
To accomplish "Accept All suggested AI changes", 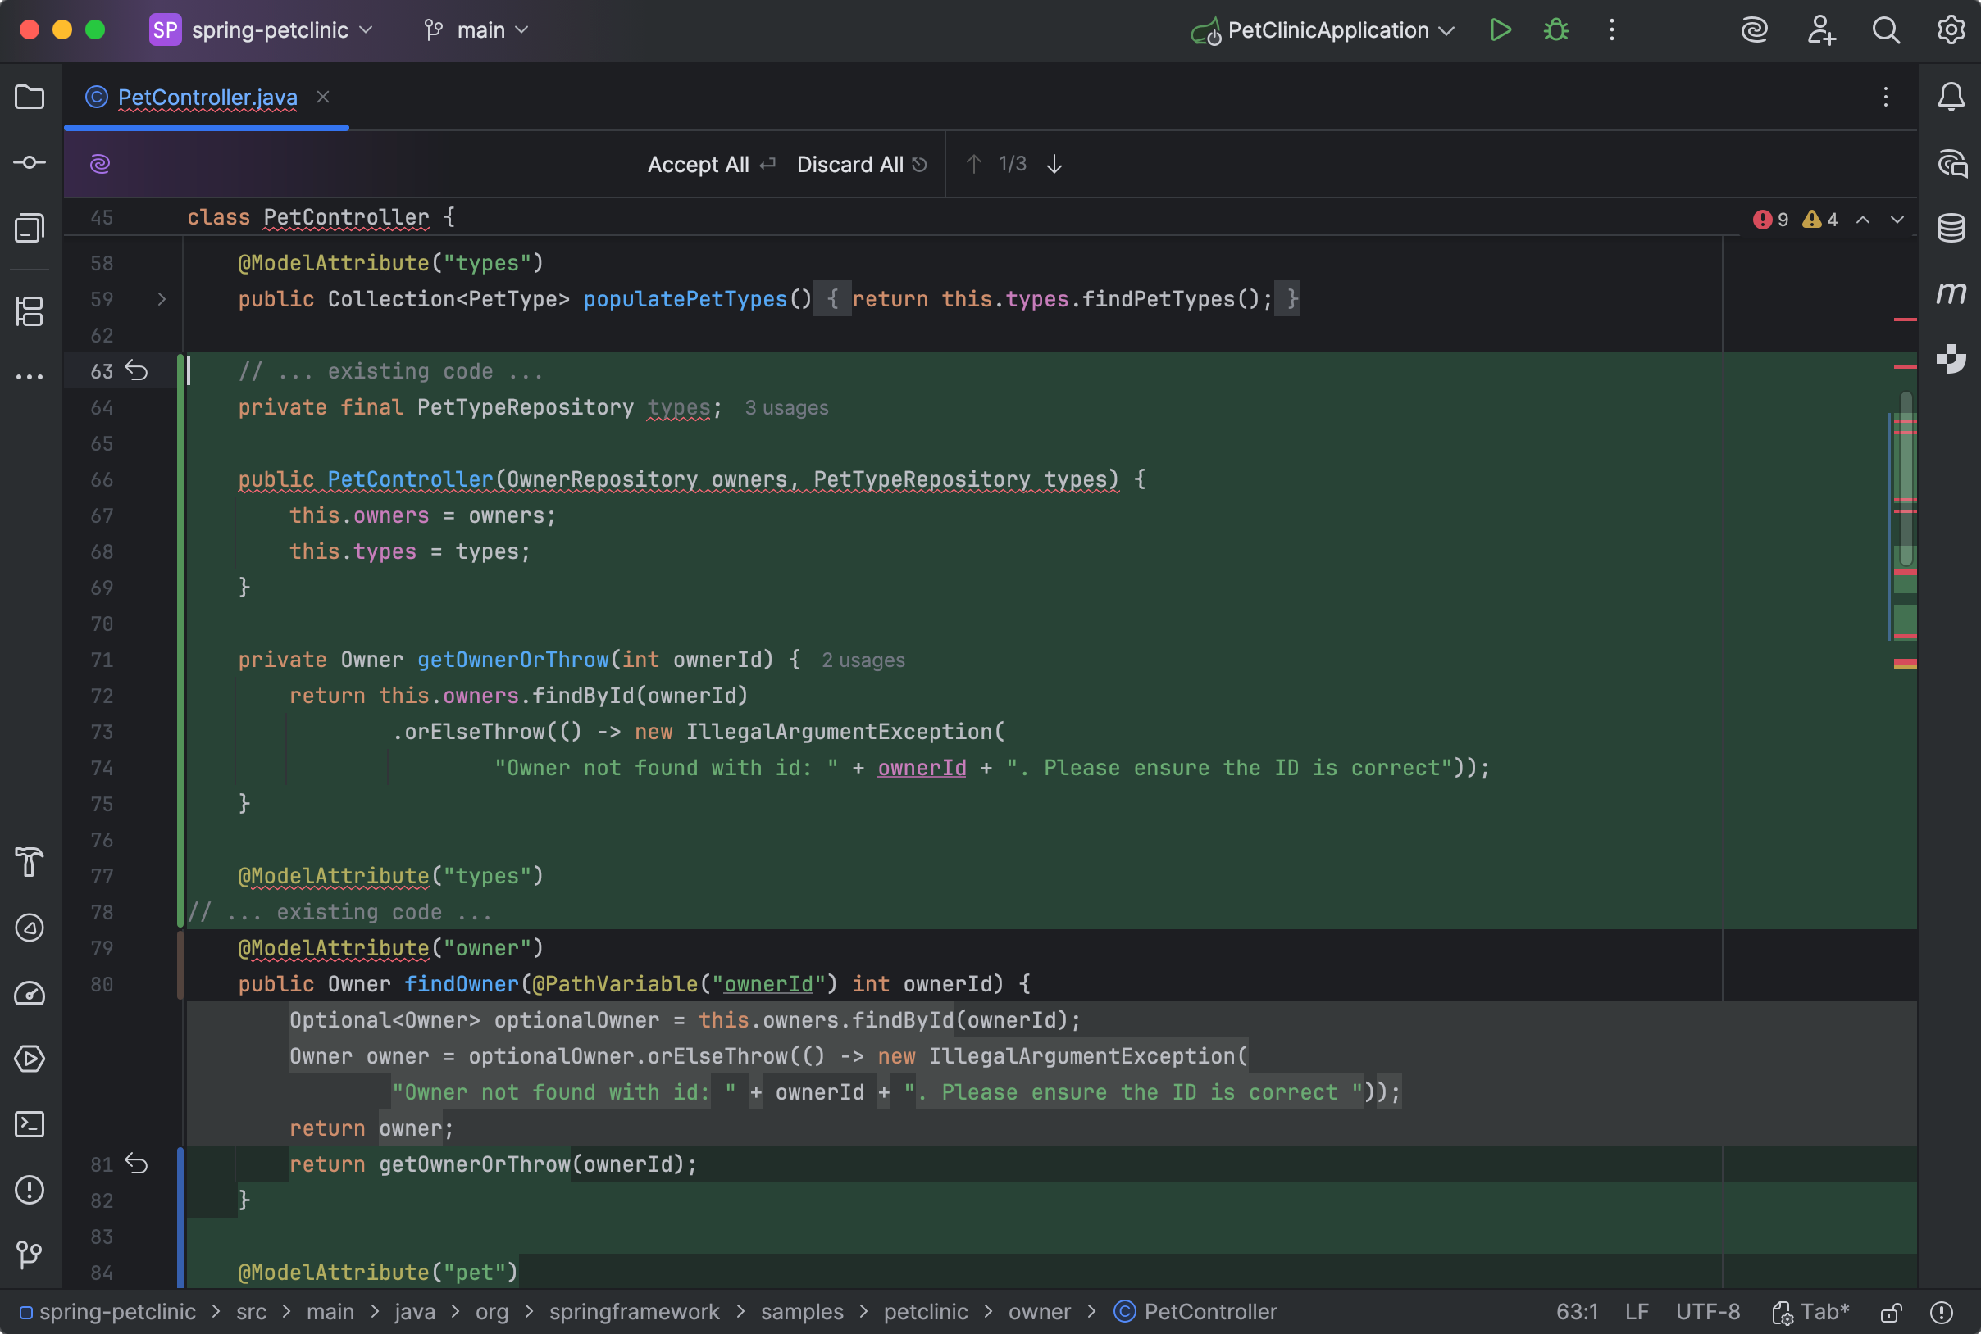I will pyautogui.click(x=698, y=163).
